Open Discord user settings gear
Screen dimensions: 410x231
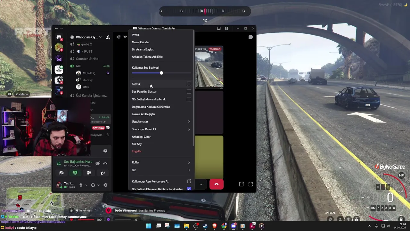pyautogui.click(x=105, y=185)
